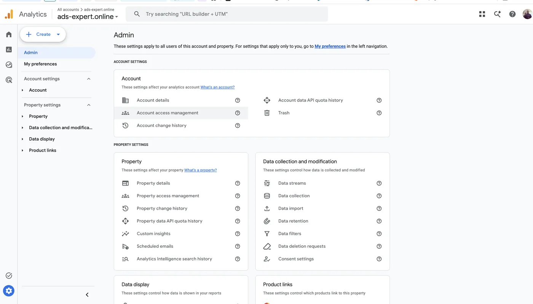This screenshot has width=533, height=304.
Task: Open the Home icon in left rail
Action: pyautogui.click(x=9, y=35)
